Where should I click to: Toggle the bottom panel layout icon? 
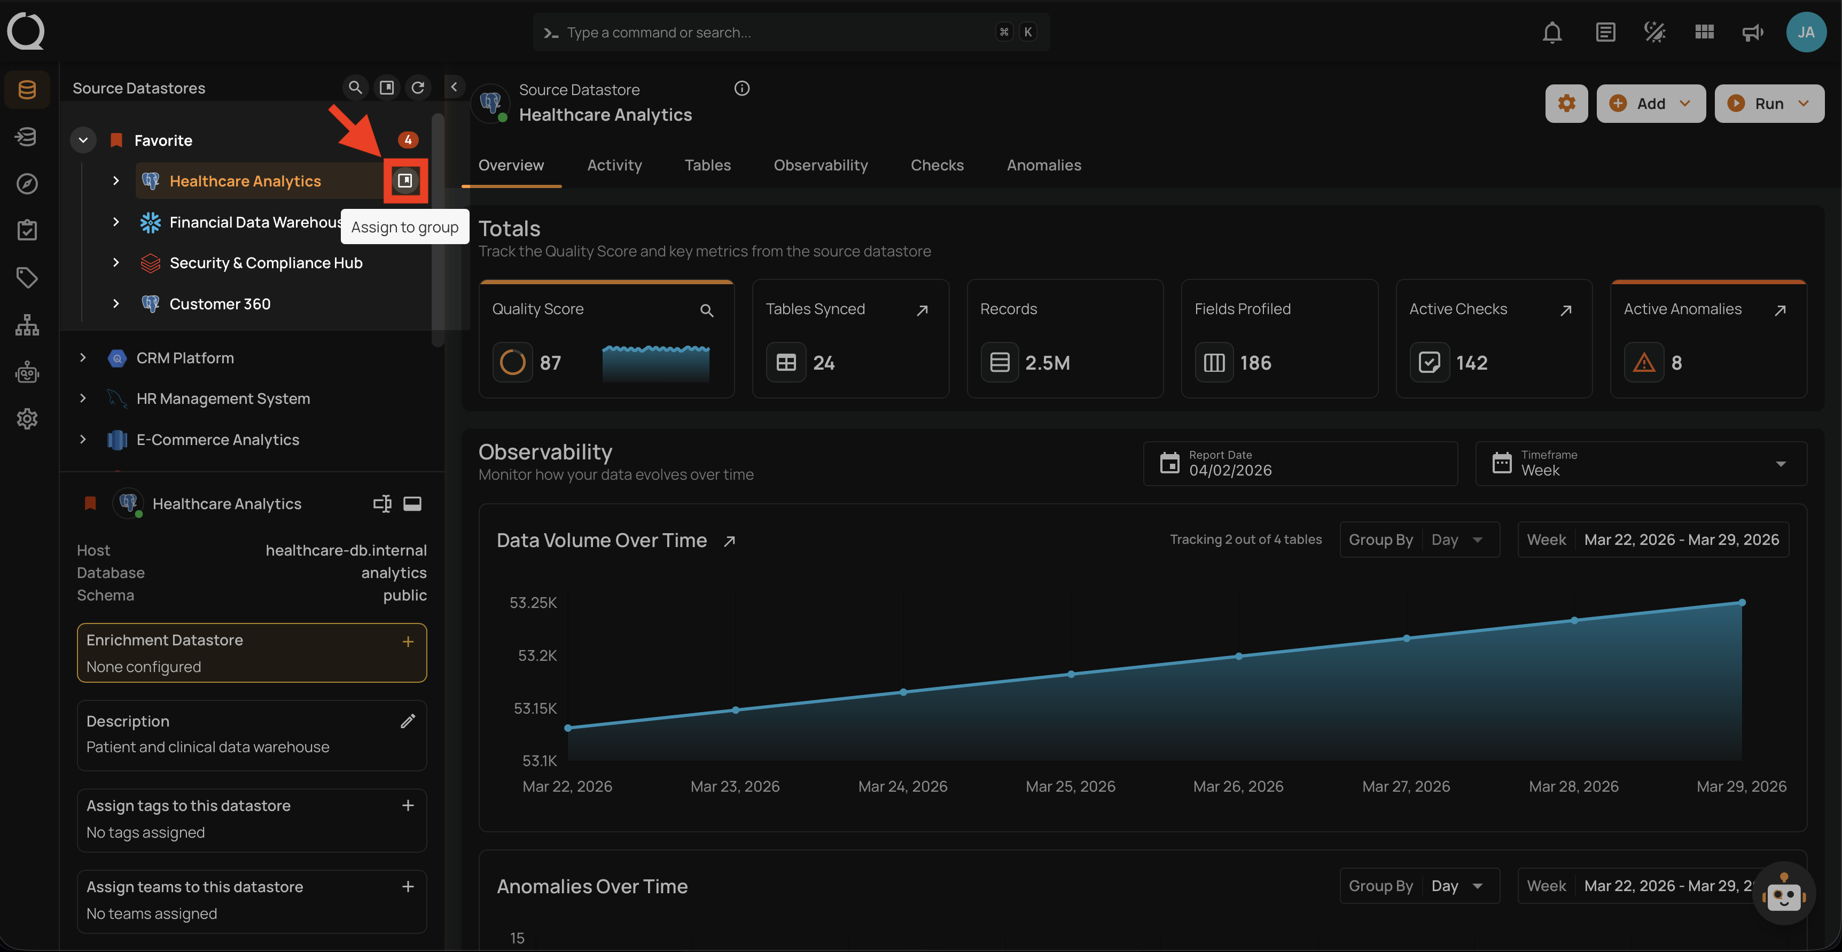coord(412,504)
